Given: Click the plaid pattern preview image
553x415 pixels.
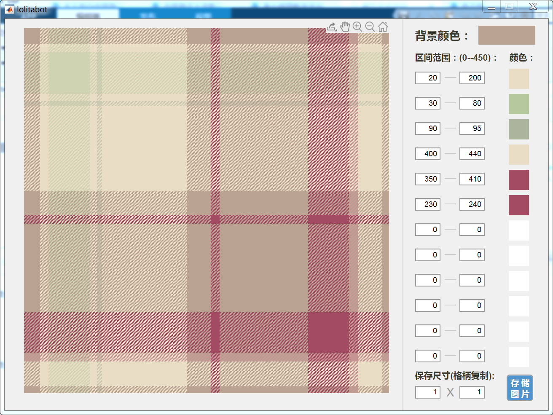Looking at the screenshot, I should click(207, 211).
